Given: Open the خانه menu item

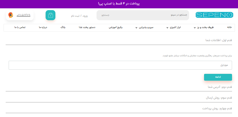Looking at the screenshot, I should point(229,27).
